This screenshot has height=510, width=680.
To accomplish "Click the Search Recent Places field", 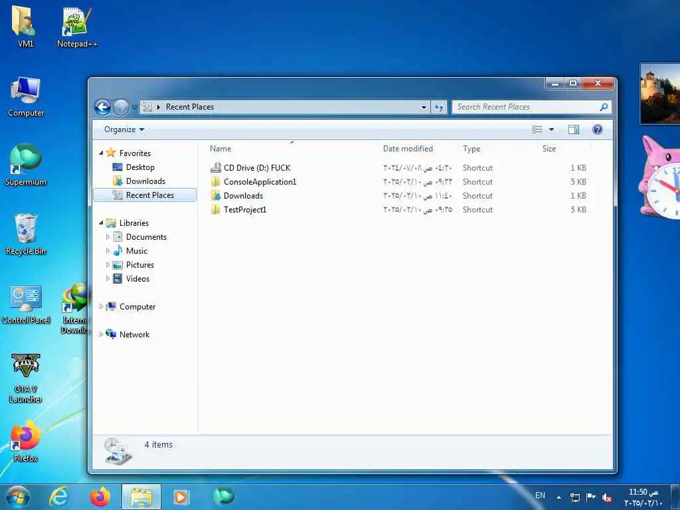I will tap(531, 107).
